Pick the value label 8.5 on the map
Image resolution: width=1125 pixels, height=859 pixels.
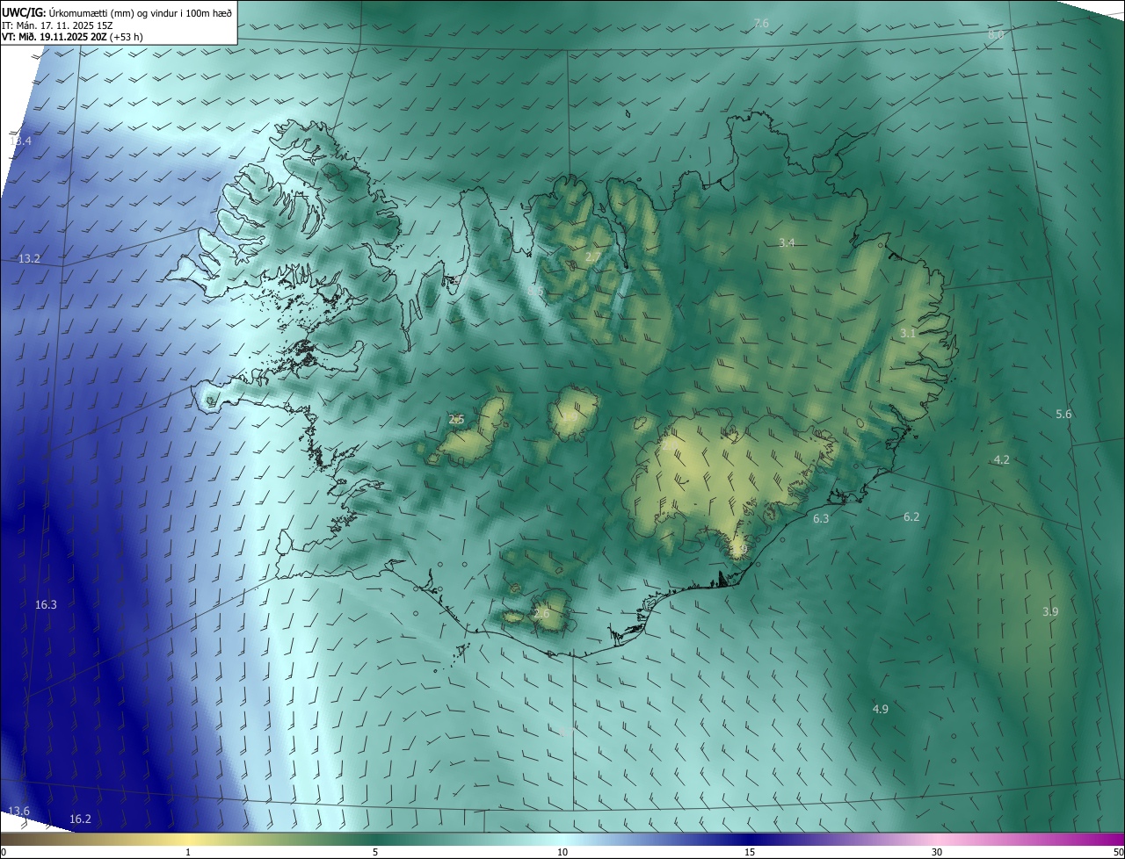[x=536, y=290]
